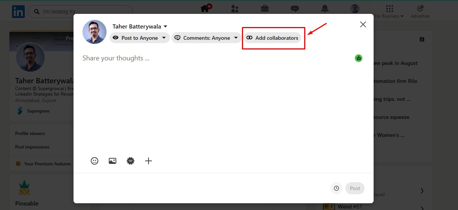Click the news info icon
Image resolution: width=458 pixels, height=210 pixels.
tap(422, 39)
